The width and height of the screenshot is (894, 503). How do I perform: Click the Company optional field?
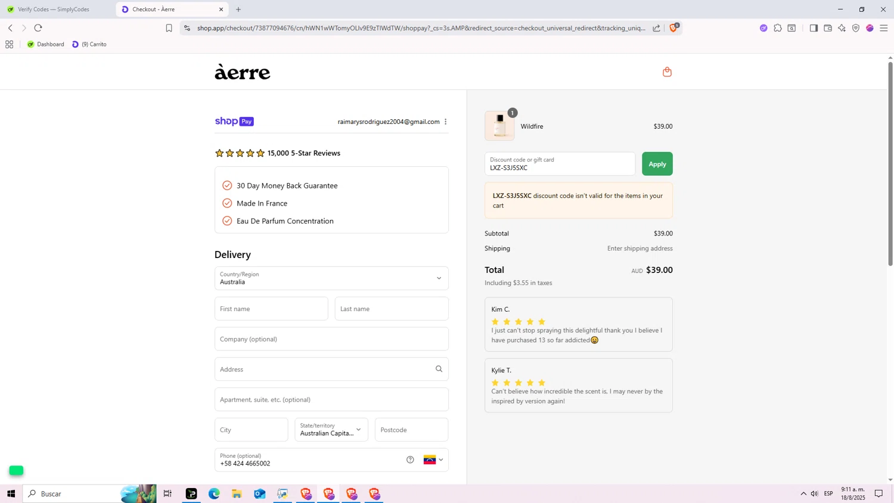(x=331, y=339)
